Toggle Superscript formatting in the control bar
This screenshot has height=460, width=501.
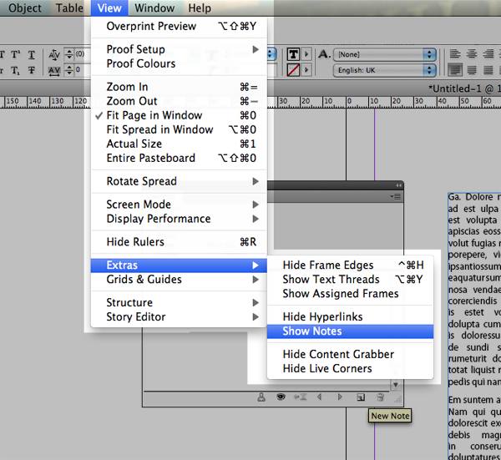(x=15, y=54)
